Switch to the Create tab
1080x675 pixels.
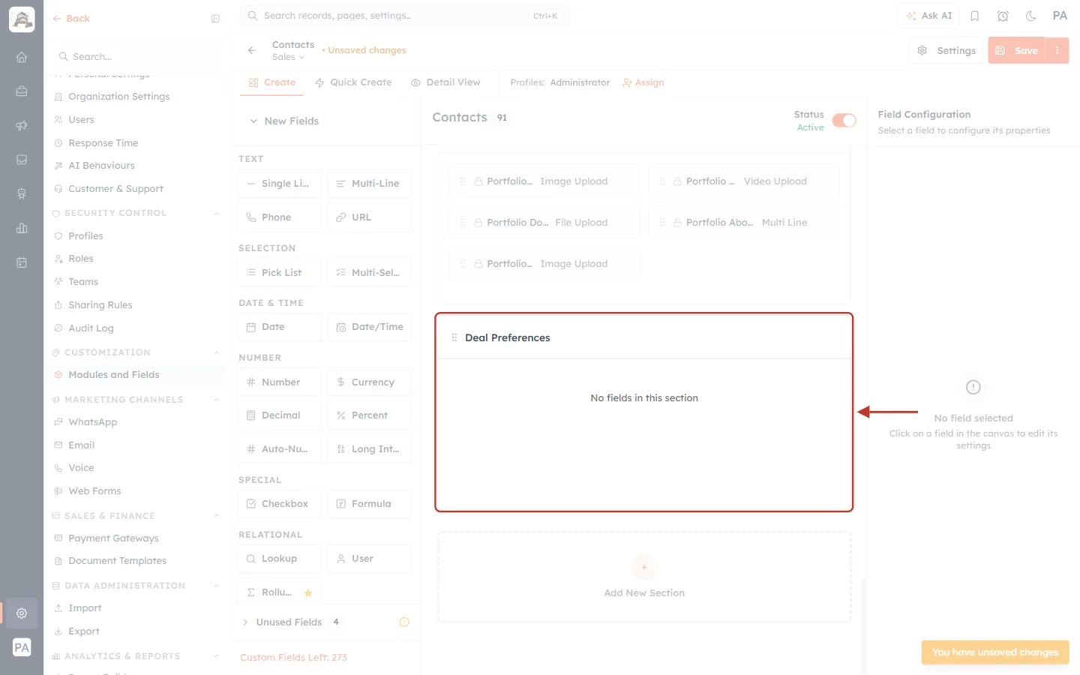click(272, 82)
